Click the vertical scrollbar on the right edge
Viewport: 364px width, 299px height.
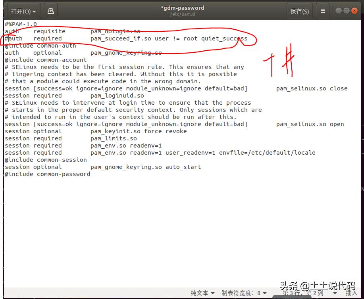pyautogui.click(x=361, y=119)
